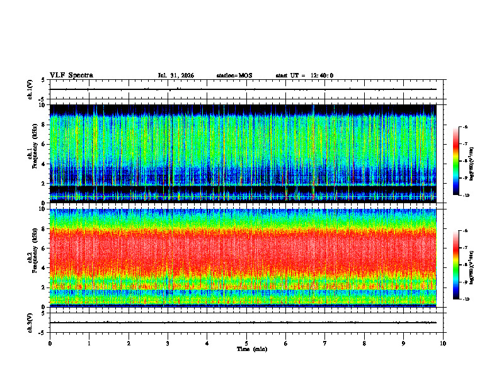Viewport: 499px width, 385px height.
Task: Click the station=MOS label
Action: 234,75
